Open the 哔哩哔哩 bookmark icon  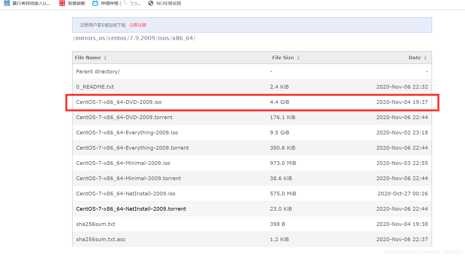click(x=95, y=3)
